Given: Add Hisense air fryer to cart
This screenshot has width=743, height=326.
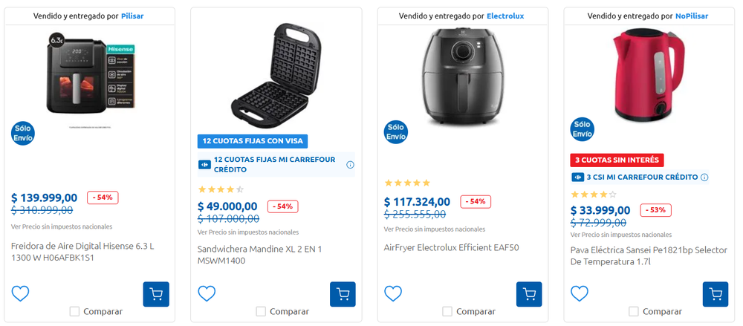Looking at the screenshot, I should tap(156, 294).
